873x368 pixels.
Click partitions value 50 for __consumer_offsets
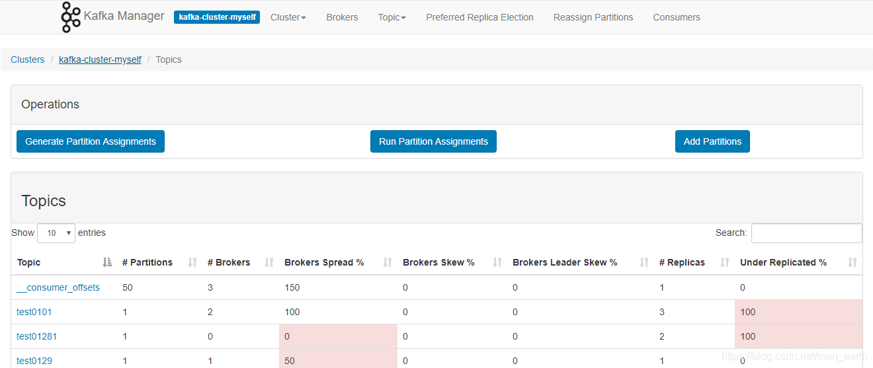point(128,287)
